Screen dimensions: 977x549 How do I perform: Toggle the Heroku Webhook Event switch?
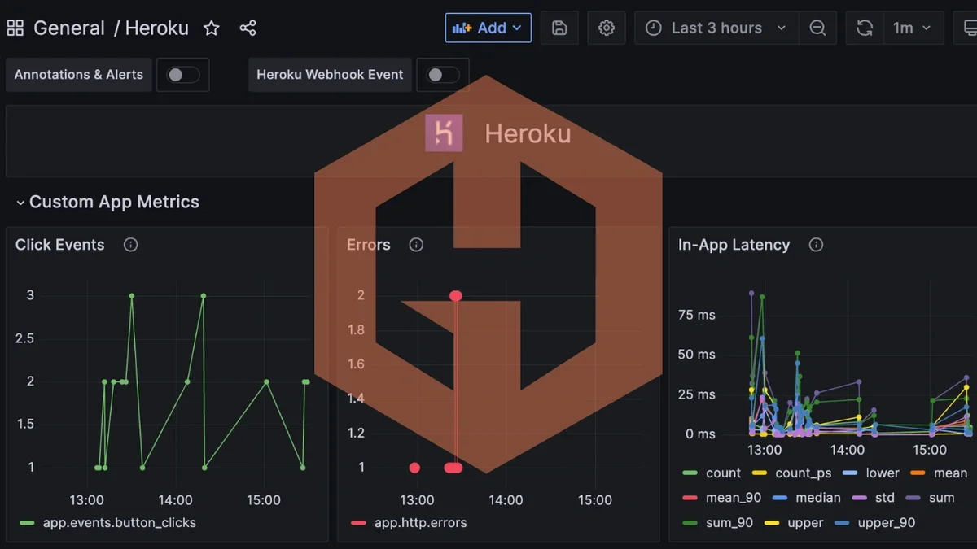tap(443, 75)
